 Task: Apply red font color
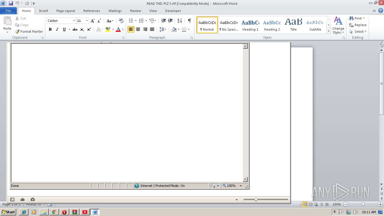coord(118,29)
